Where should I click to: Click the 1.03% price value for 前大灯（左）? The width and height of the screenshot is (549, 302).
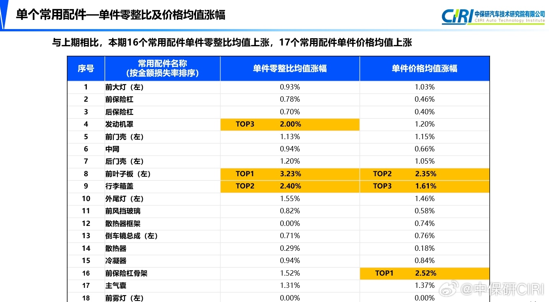[425, 87]
